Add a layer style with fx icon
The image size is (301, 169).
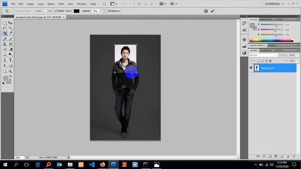click(x=264, y=156)
